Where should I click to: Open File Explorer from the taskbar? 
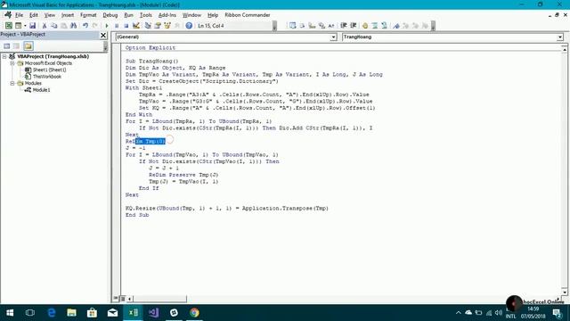[71, 313]
